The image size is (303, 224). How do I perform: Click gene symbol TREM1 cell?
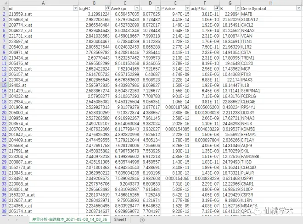coord(271,58)
